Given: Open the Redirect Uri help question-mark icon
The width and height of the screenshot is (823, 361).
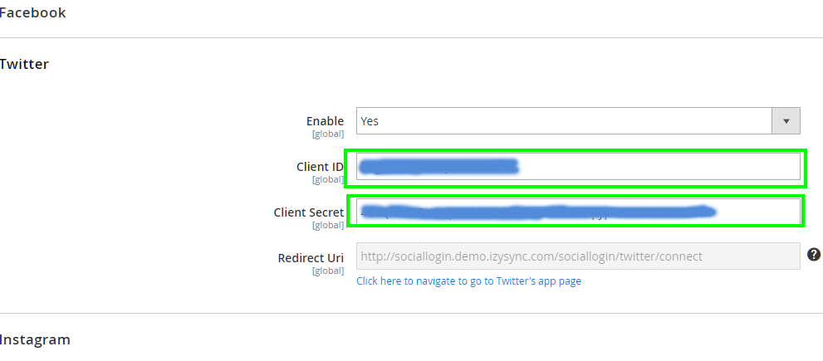Looking at the screenshot, I should pyautogui.click(x=814, y=255).
